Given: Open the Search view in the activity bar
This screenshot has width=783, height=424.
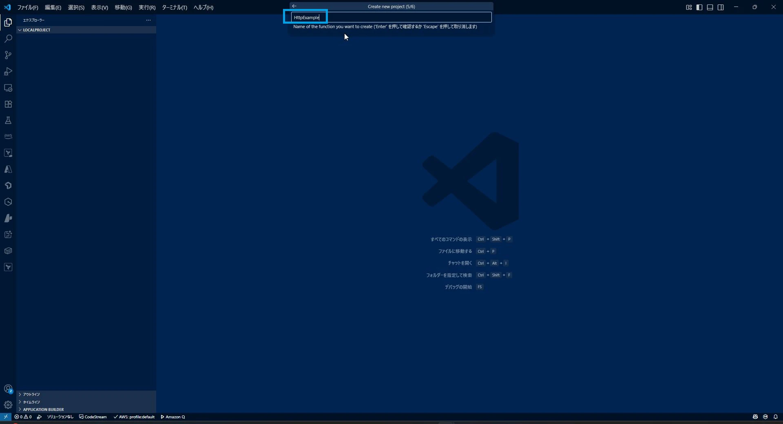Looking at the screenshot, I should point(8,39).
